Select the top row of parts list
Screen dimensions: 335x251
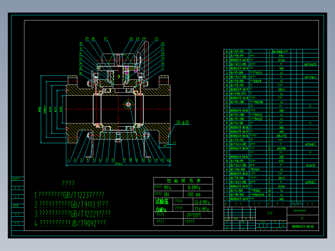pos(271,51)
